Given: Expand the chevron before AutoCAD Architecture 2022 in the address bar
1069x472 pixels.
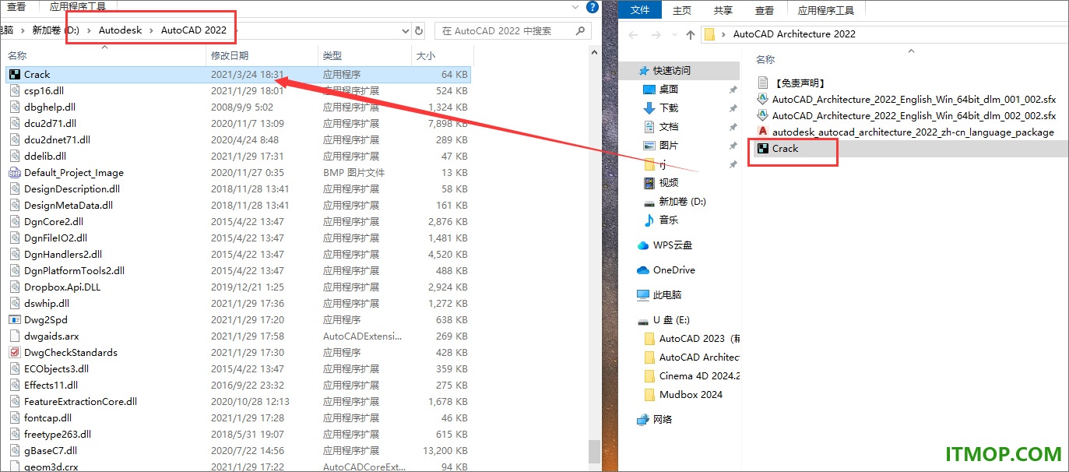Looking at the screenshot, I should (x=725, y=34).
